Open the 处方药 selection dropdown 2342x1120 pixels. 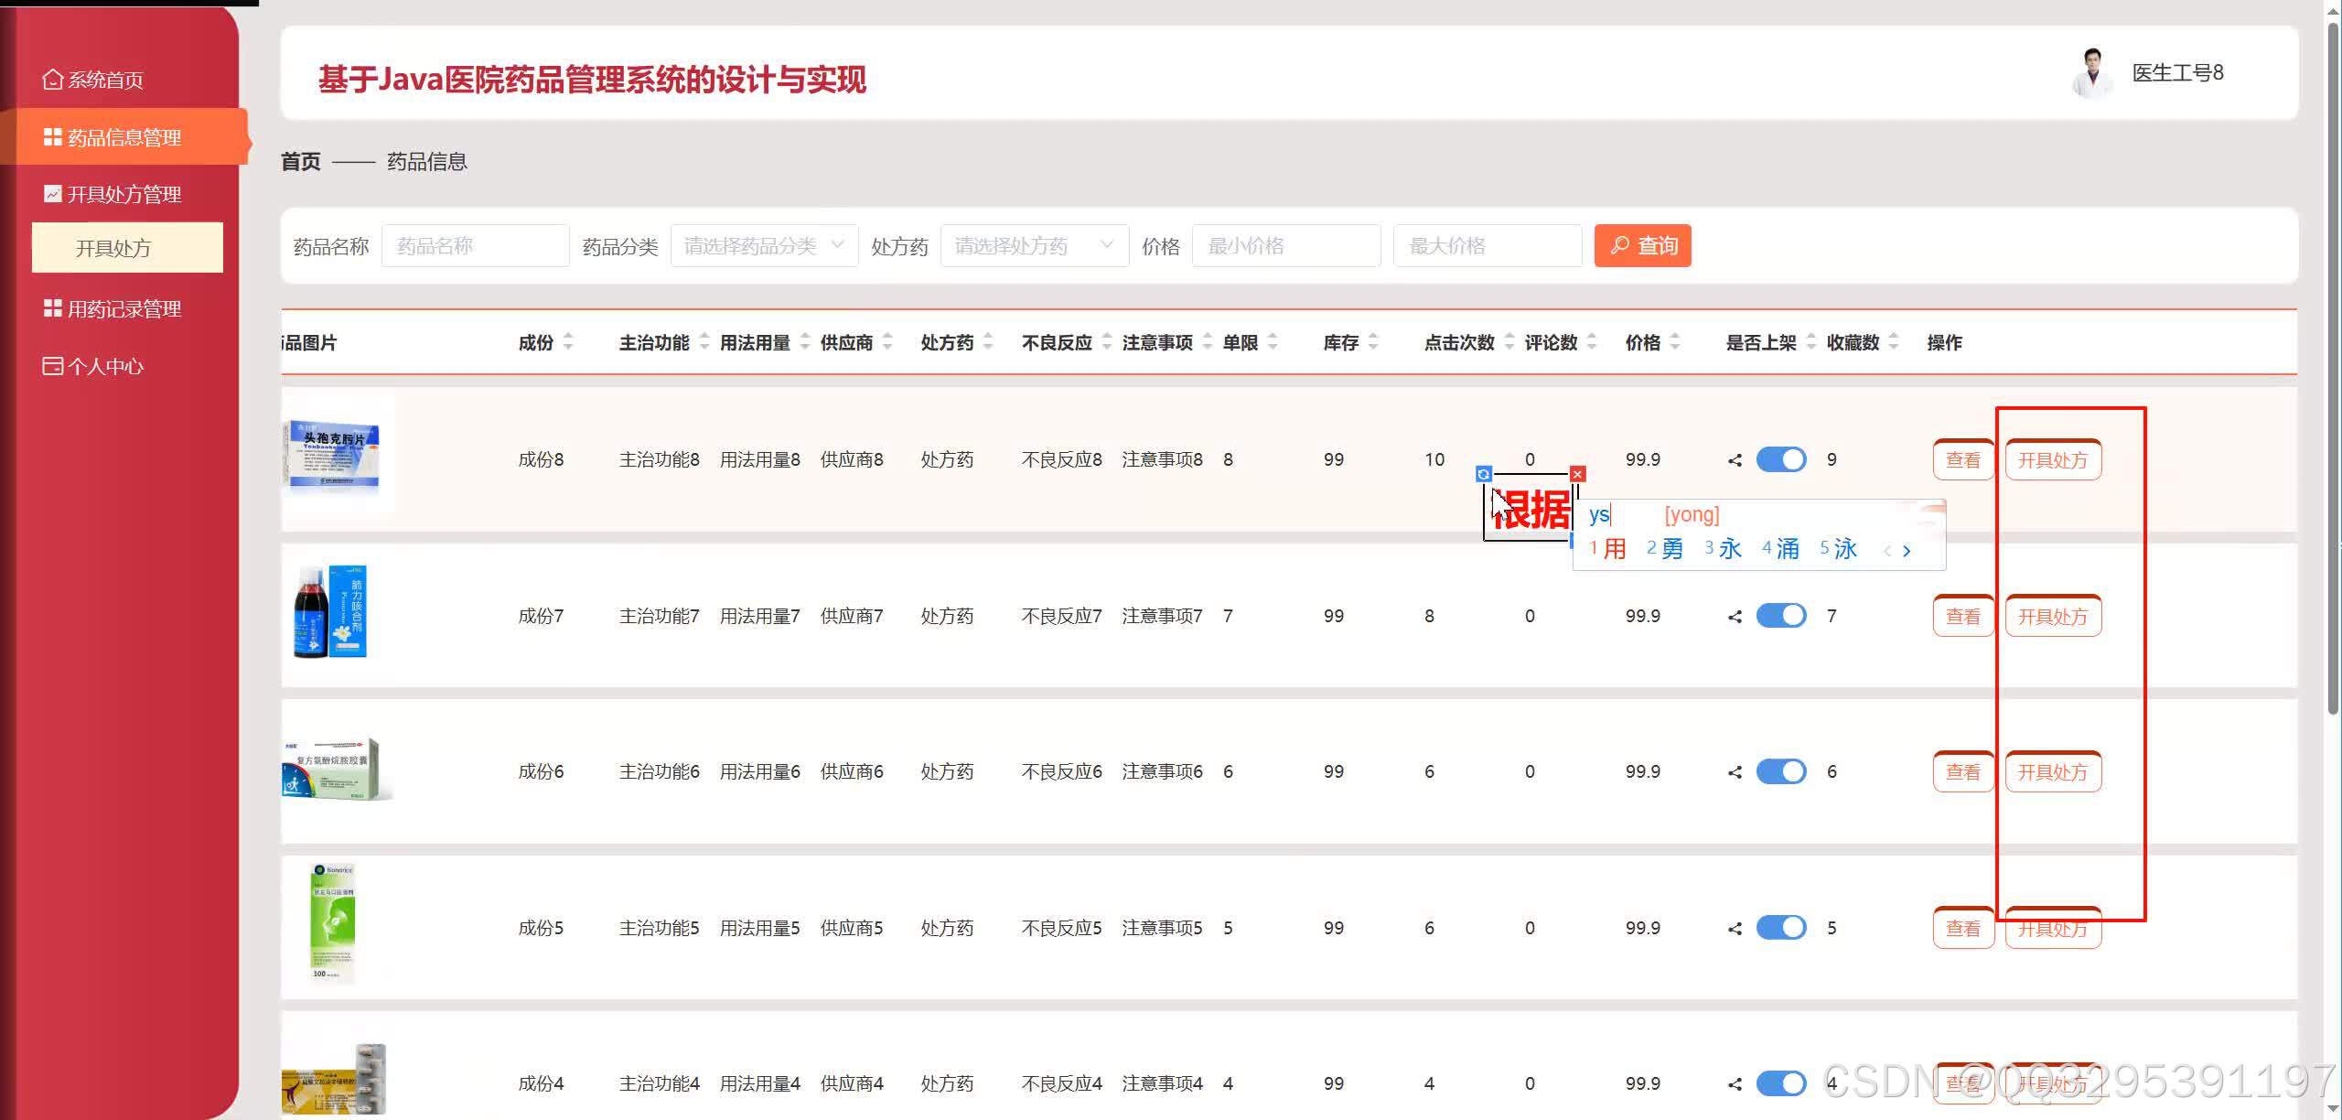(1033, 245)
